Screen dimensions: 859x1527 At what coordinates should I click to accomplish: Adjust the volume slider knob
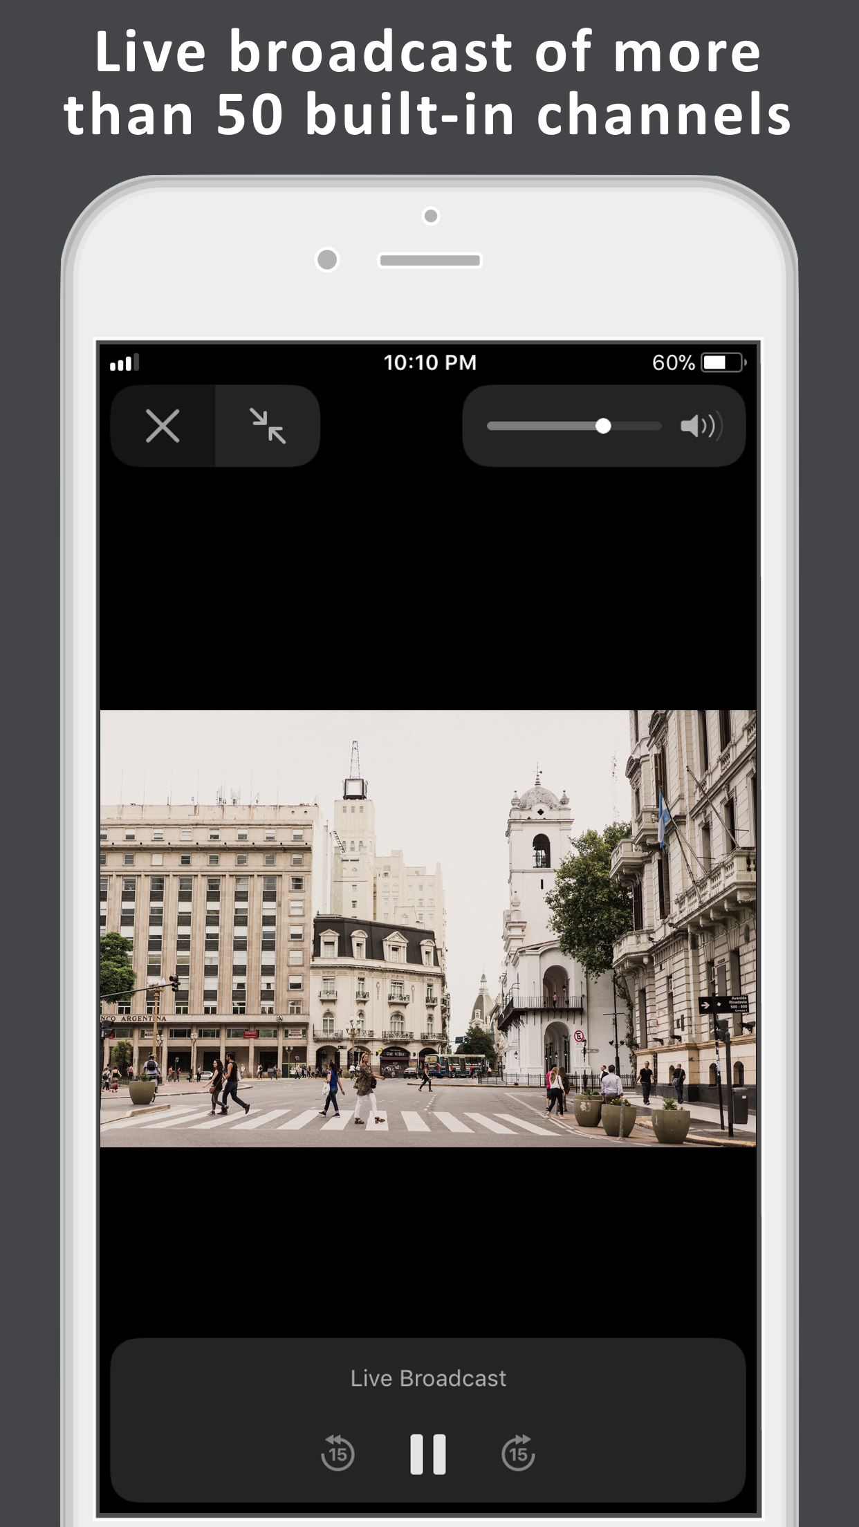point(603,426)
